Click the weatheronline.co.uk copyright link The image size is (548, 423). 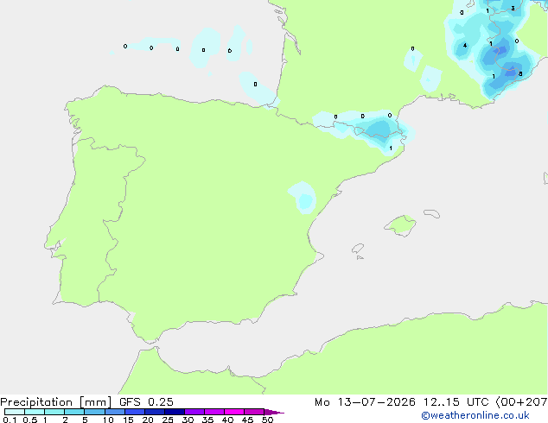pos(475,415)
